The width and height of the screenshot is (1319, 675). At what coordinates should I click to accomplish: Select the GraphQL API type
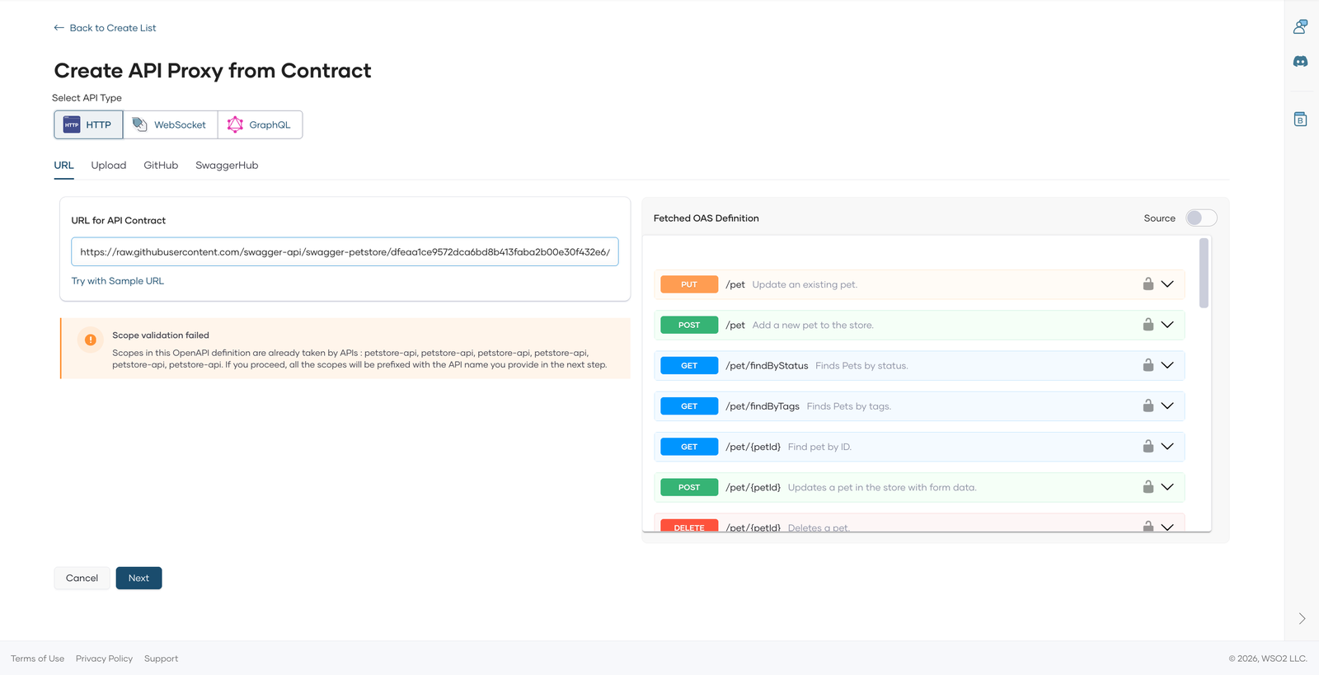pyautogui.click(x=260, y=125)
